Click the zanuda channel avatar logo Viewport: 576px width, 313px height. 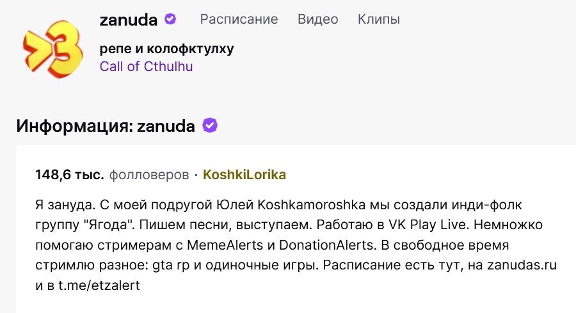click(x=53, y=48)
